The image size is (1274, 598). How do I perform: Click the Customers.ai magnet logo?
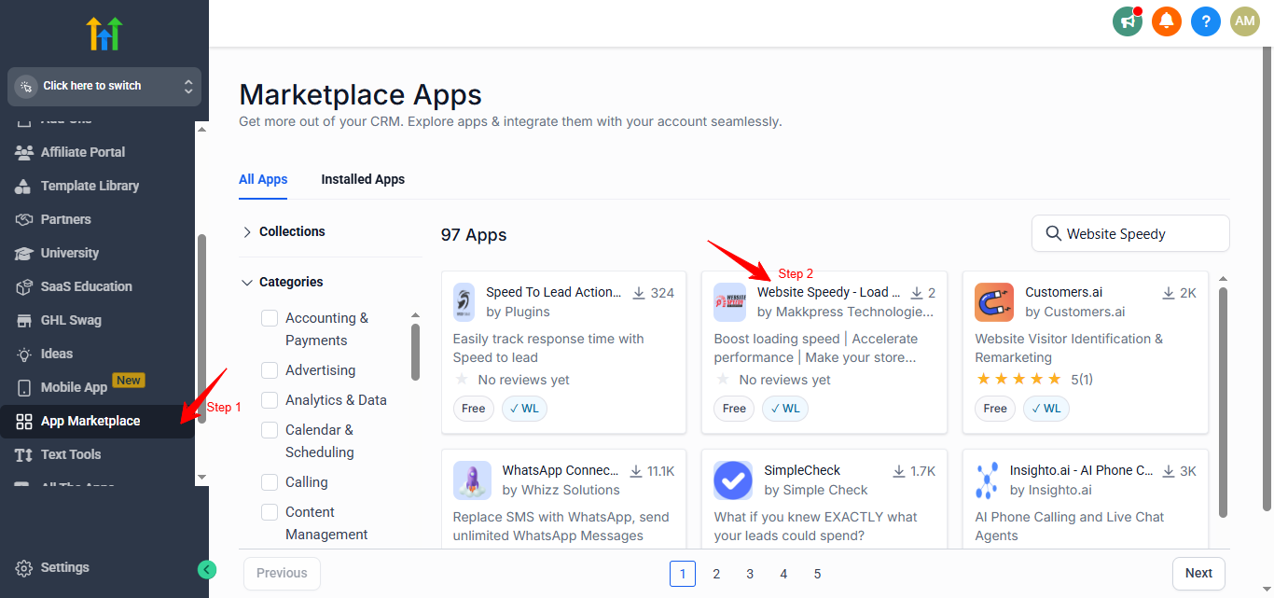(994, 302)
